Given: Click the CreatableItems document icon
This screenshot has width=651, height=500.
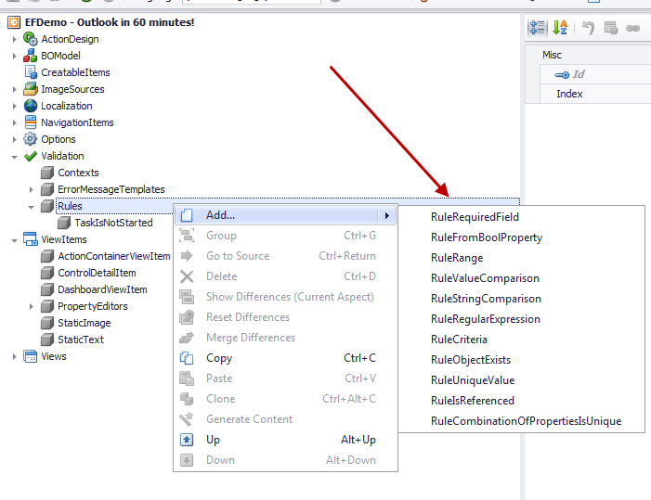Looking at the screenshot, I should (31, 72).
